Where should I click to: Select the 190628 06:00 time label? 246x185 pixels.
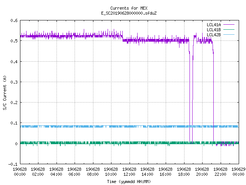[74, 172]
